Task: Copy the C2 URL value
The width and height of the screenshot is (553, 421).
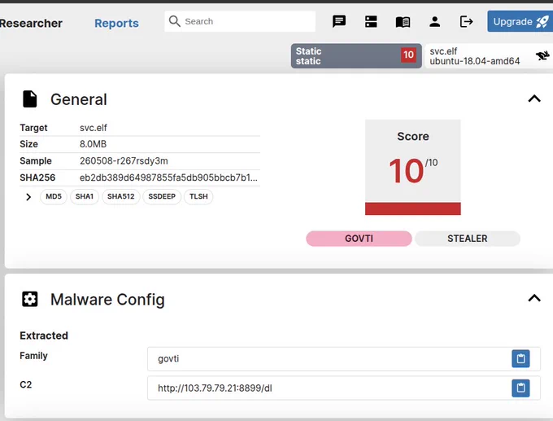Action: pyautogui.click(x=520, y=388)
